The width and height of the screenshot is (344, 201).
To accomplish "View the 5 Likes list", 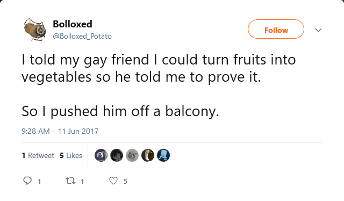I will [x=71, y=155].
